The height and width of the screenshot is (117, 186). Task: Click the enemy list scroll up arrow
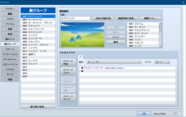(160, 23)
